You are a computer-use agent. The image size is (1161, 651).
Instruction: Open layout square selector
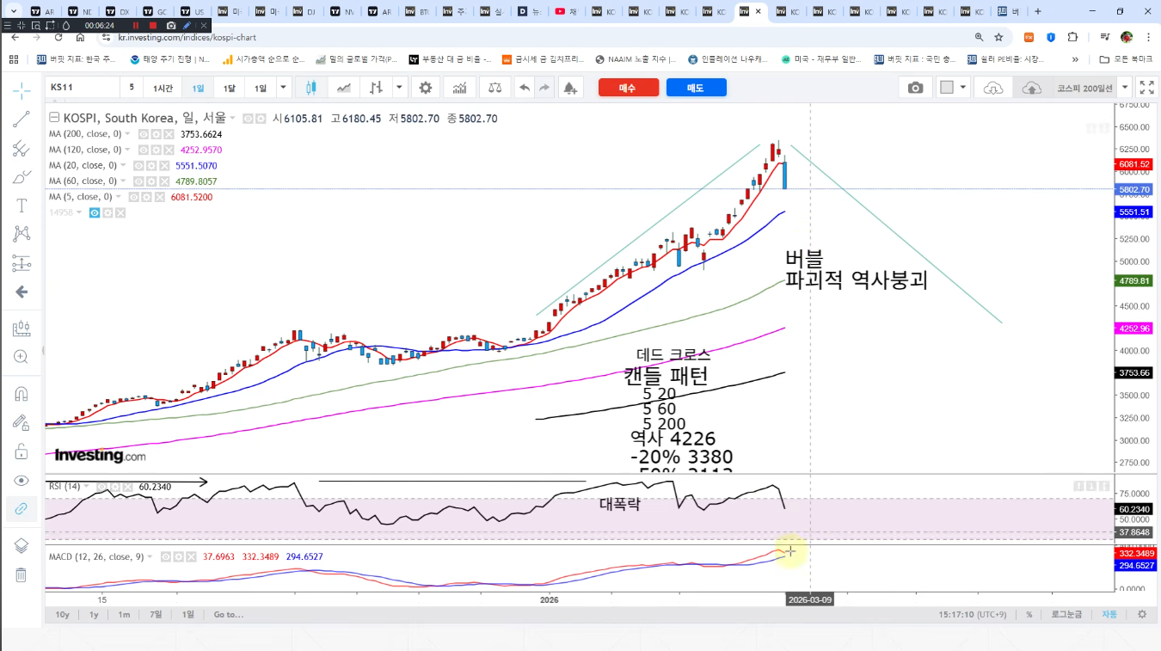947,88
